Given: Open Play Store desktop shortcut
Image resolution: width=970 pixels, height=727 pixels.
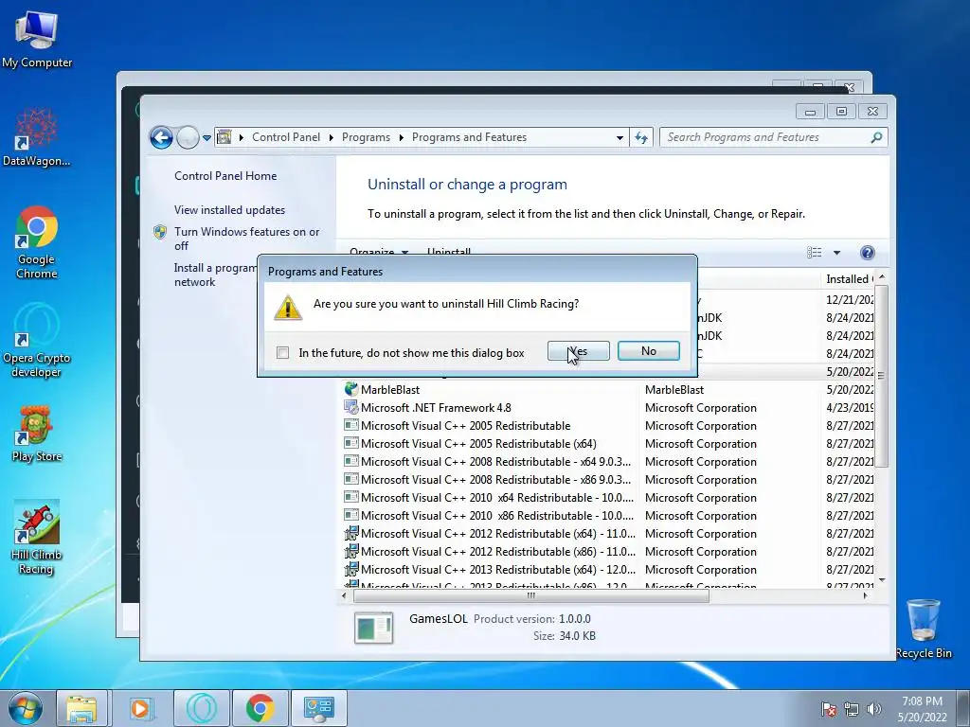Looking at the screenshot, I should point(37,434).
